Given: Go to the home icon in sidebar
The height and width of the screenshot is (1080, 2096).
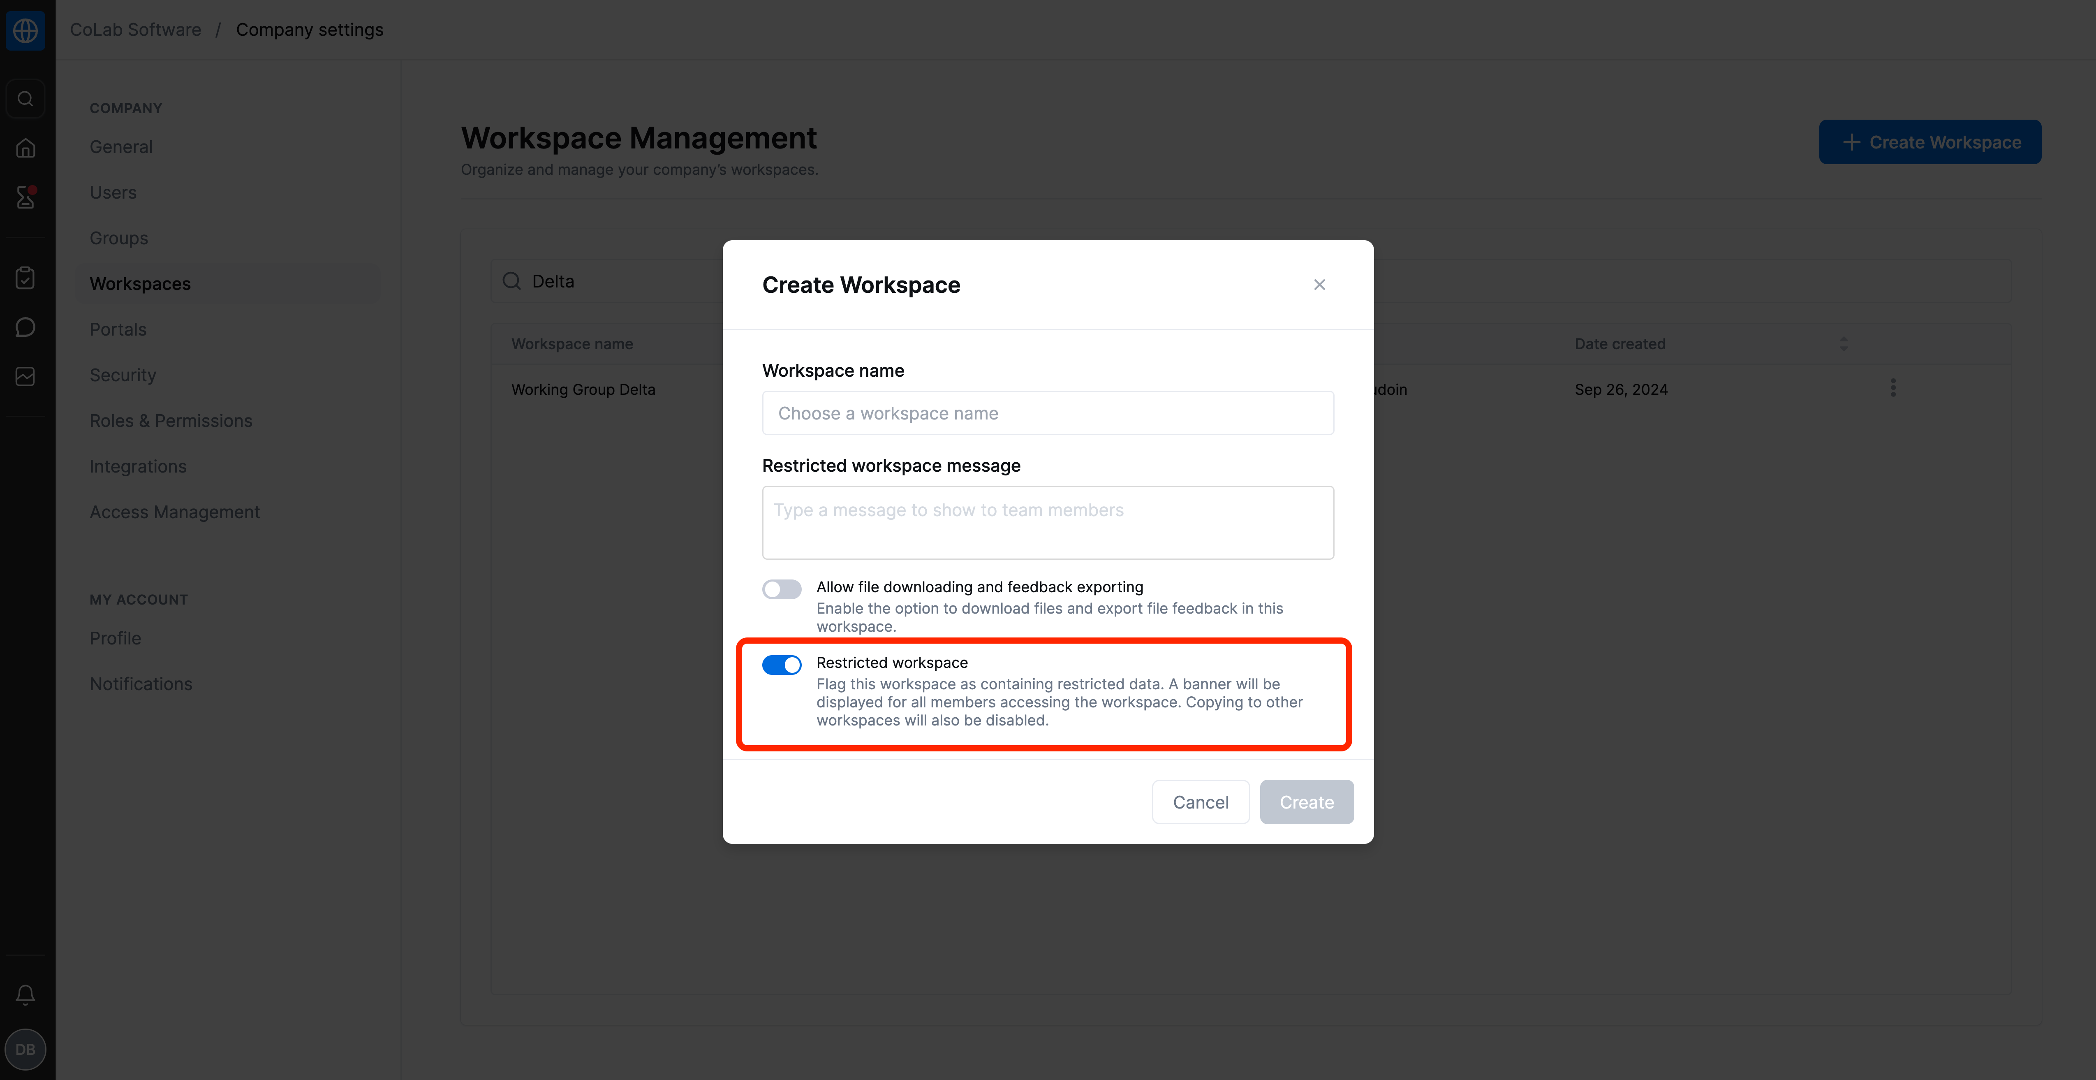Looking at the screenshot, I should (x=25, y=148).
